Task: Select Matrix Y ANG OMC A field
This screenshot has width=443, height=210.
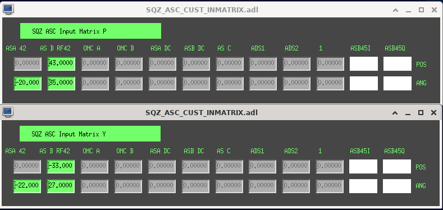Action: [x=95, y=186]
